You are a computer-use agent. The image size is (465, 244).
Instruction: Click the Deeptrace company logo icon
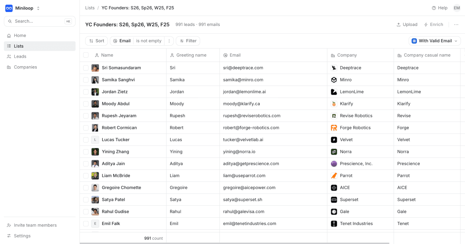(x=334, y=68)
